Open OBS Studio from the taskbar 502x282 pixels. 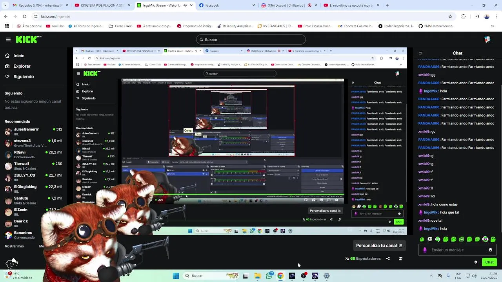click(x=304, y=276)
